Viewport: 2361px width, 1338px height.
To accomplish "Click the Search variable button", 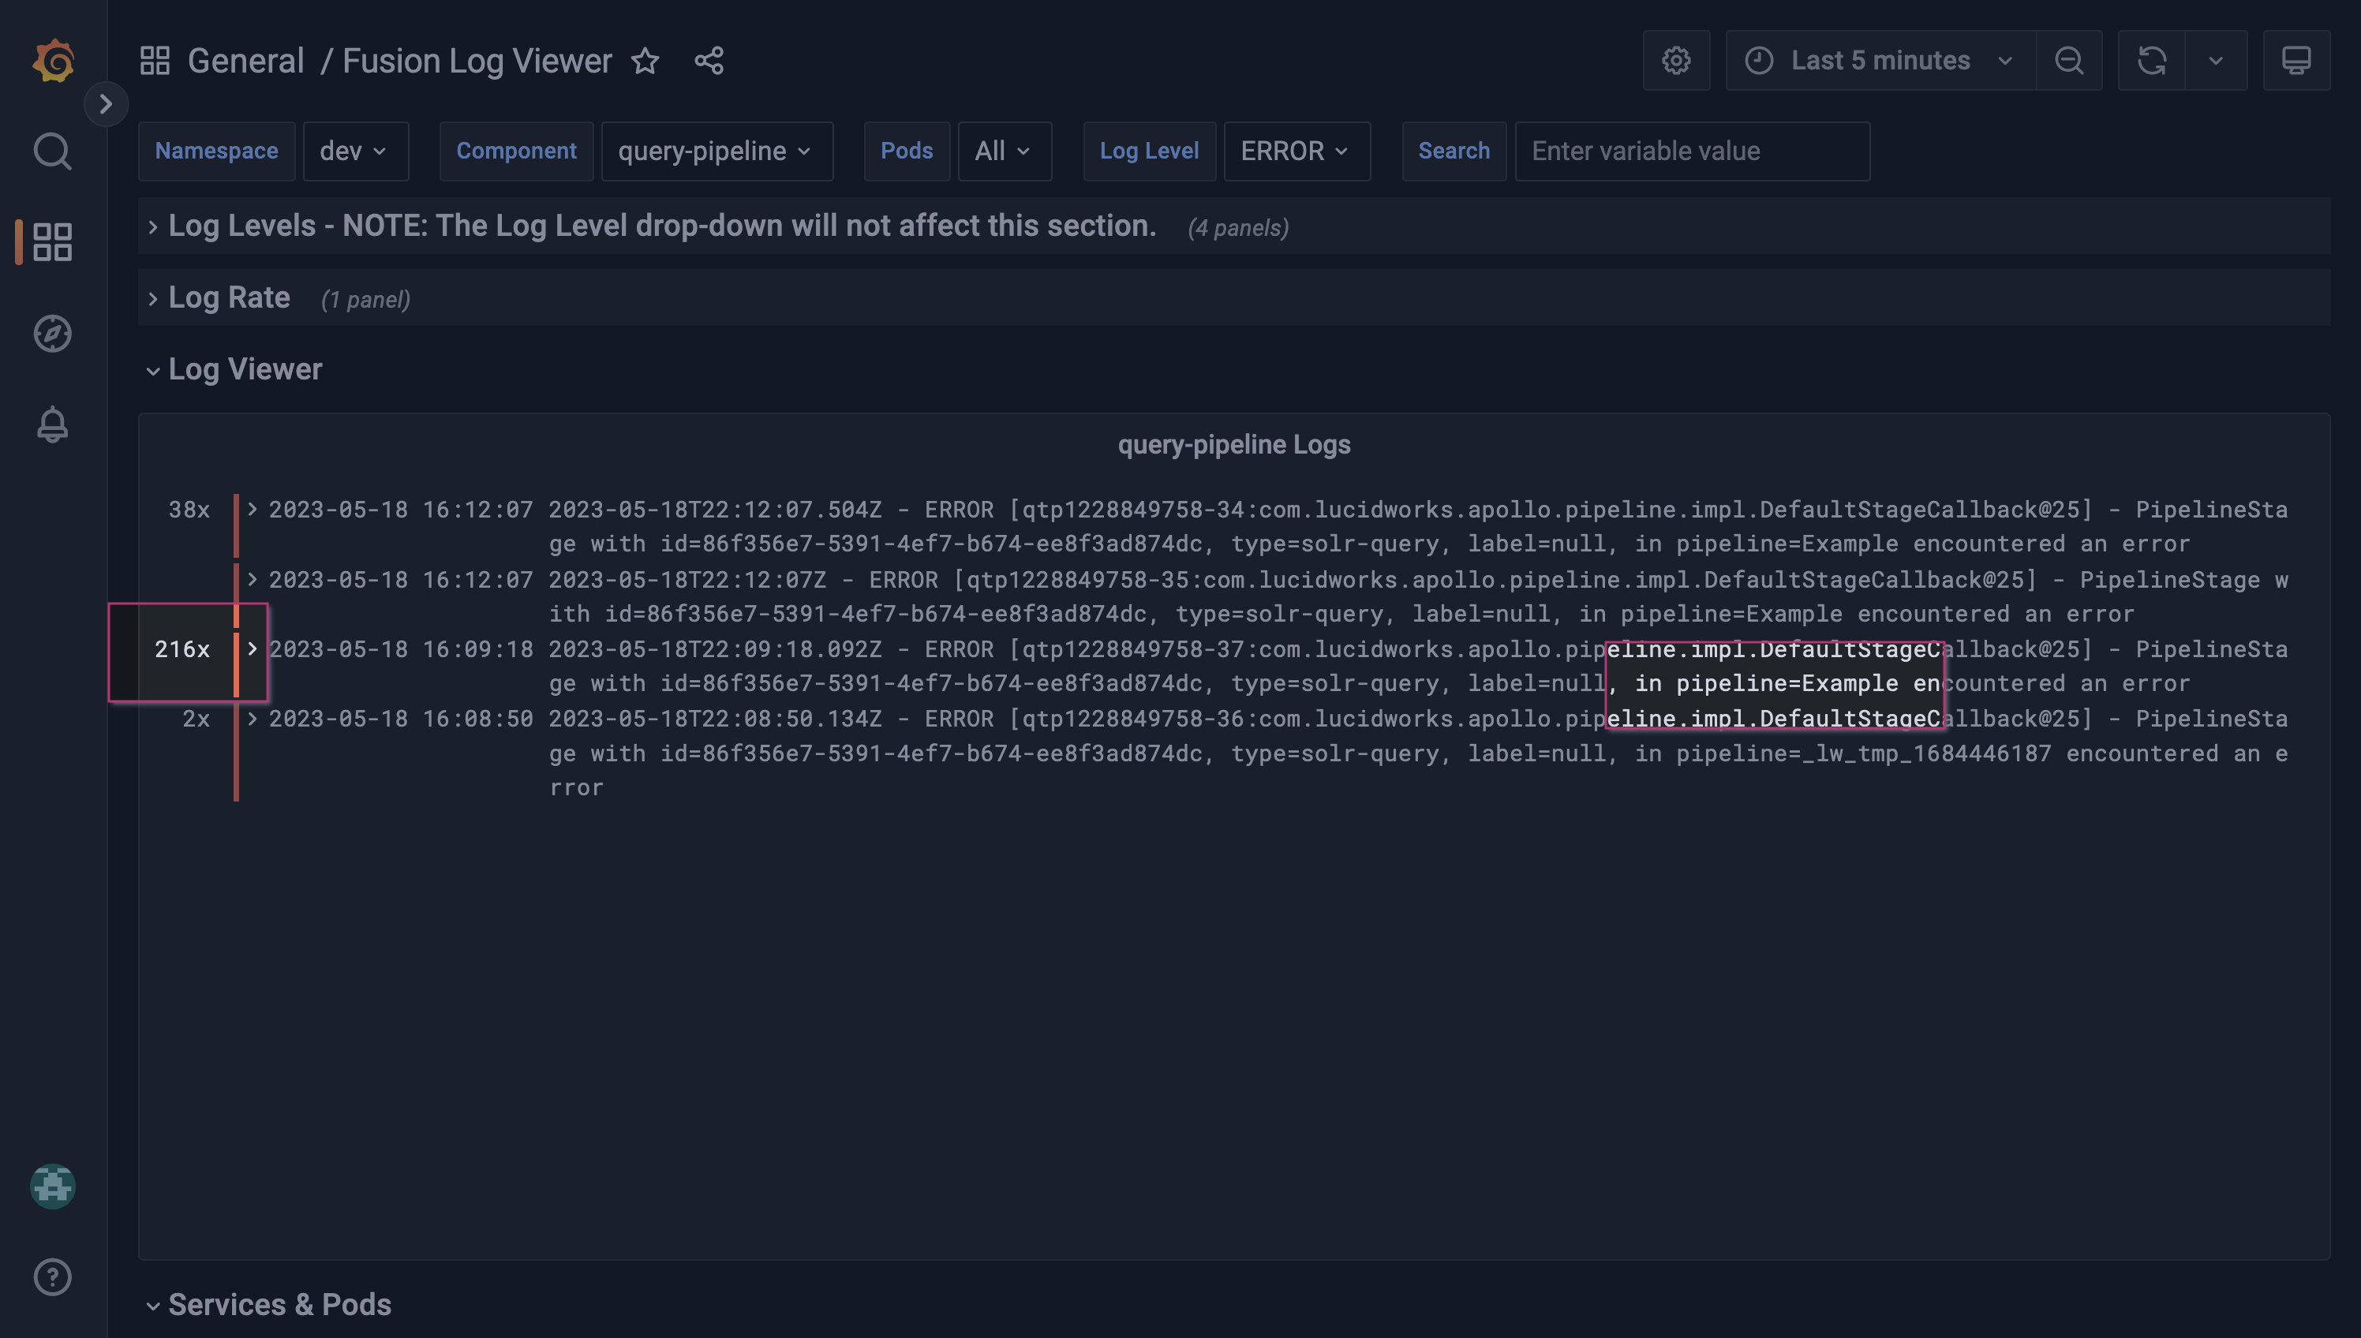I will pos(1453,151).
